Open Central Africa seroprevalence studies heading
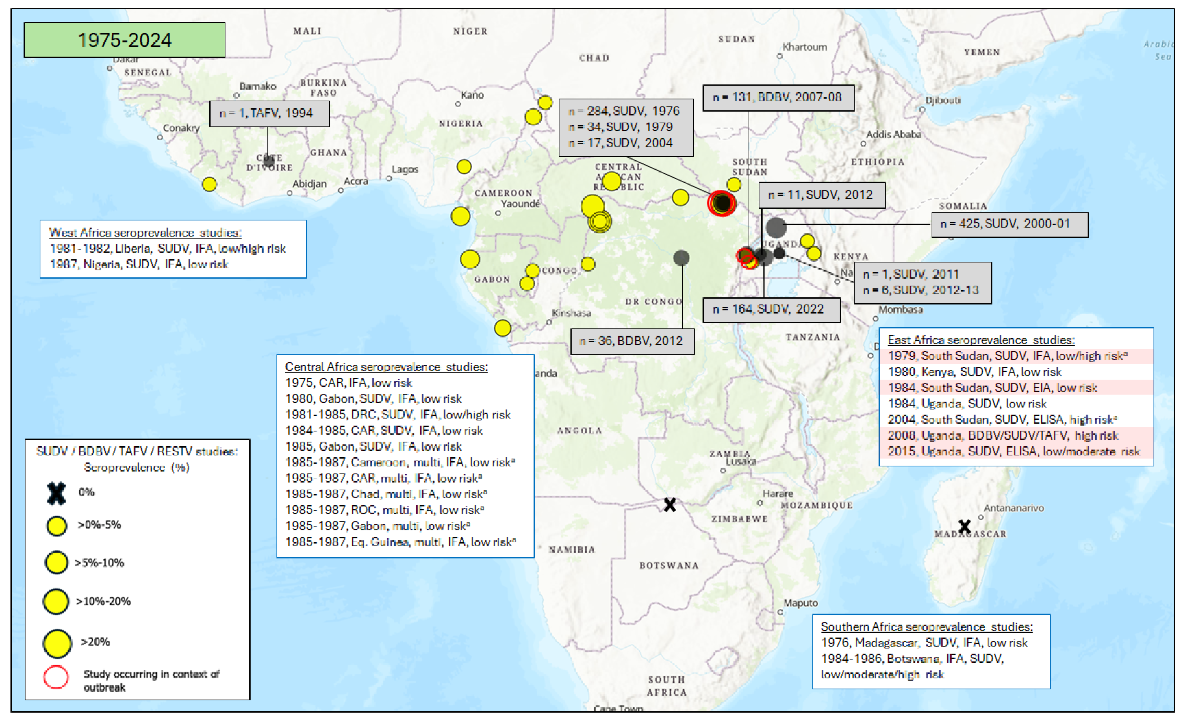This screenshot has height=723, width=1183. (386, 367)
